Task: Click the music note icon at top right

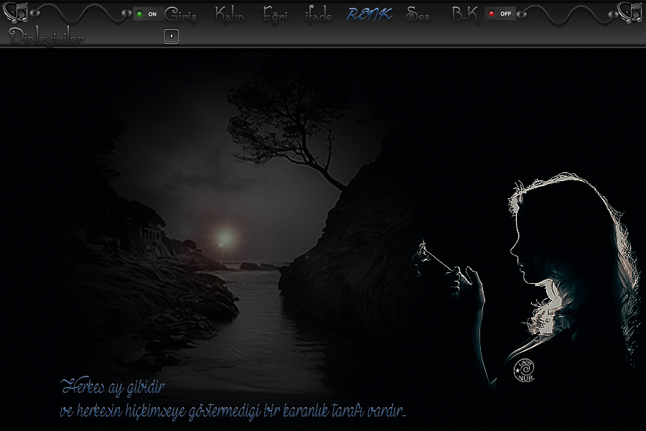Action: click(629, 11)
